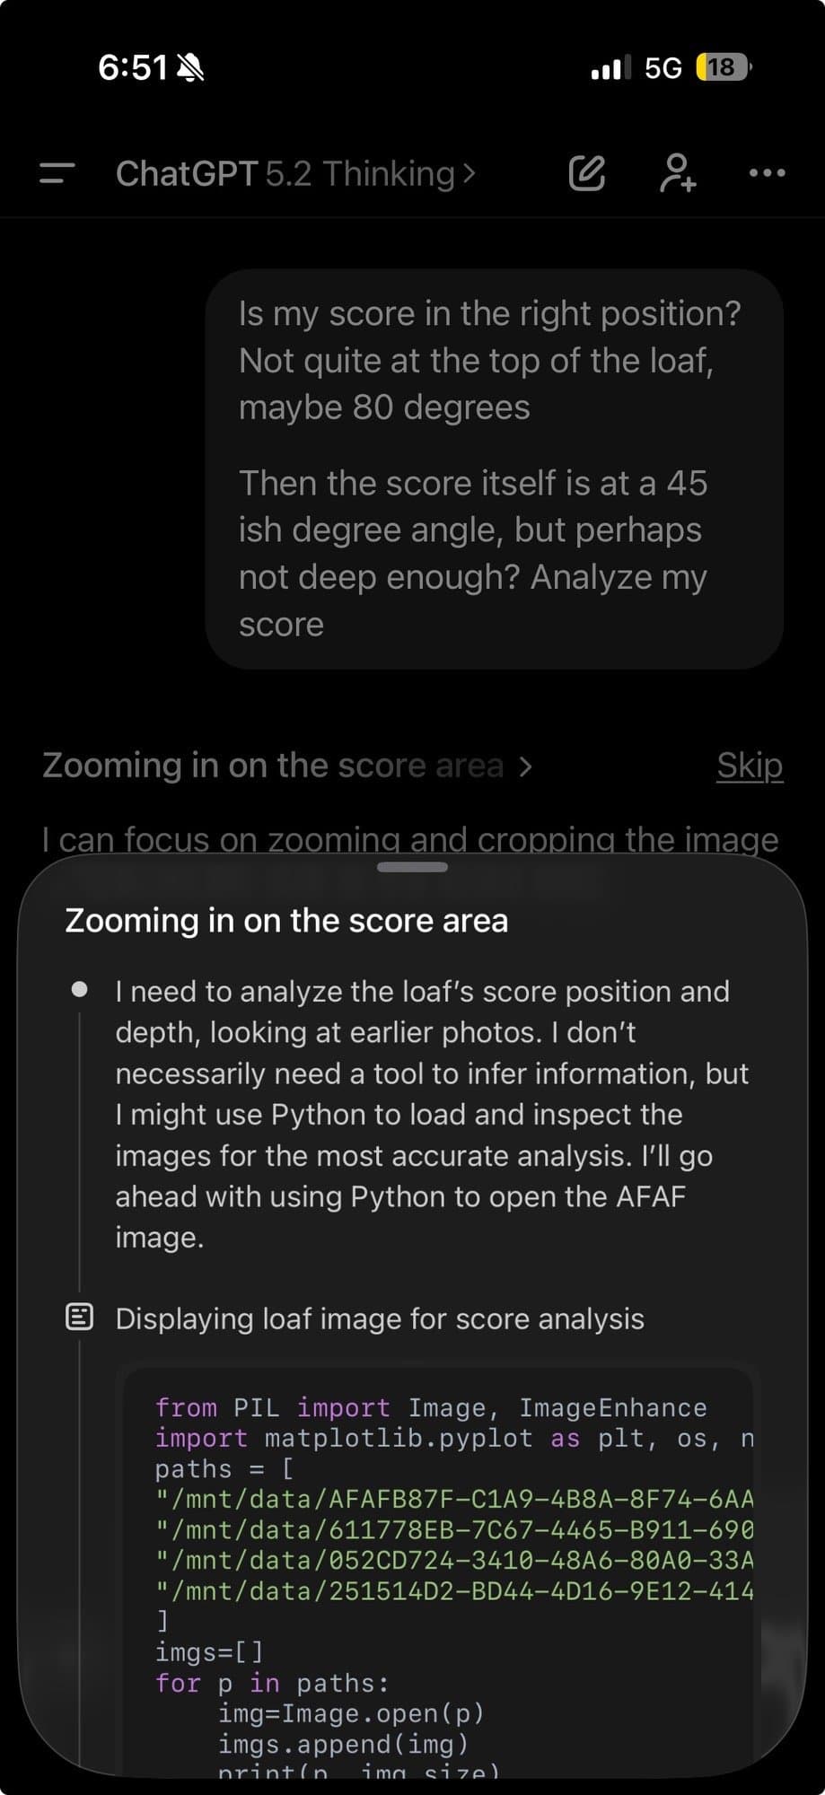Screen dimensions: 825x1795
Task: Tap the terminal icon beside the loaf analysis step
Action: click(81, 1318)
